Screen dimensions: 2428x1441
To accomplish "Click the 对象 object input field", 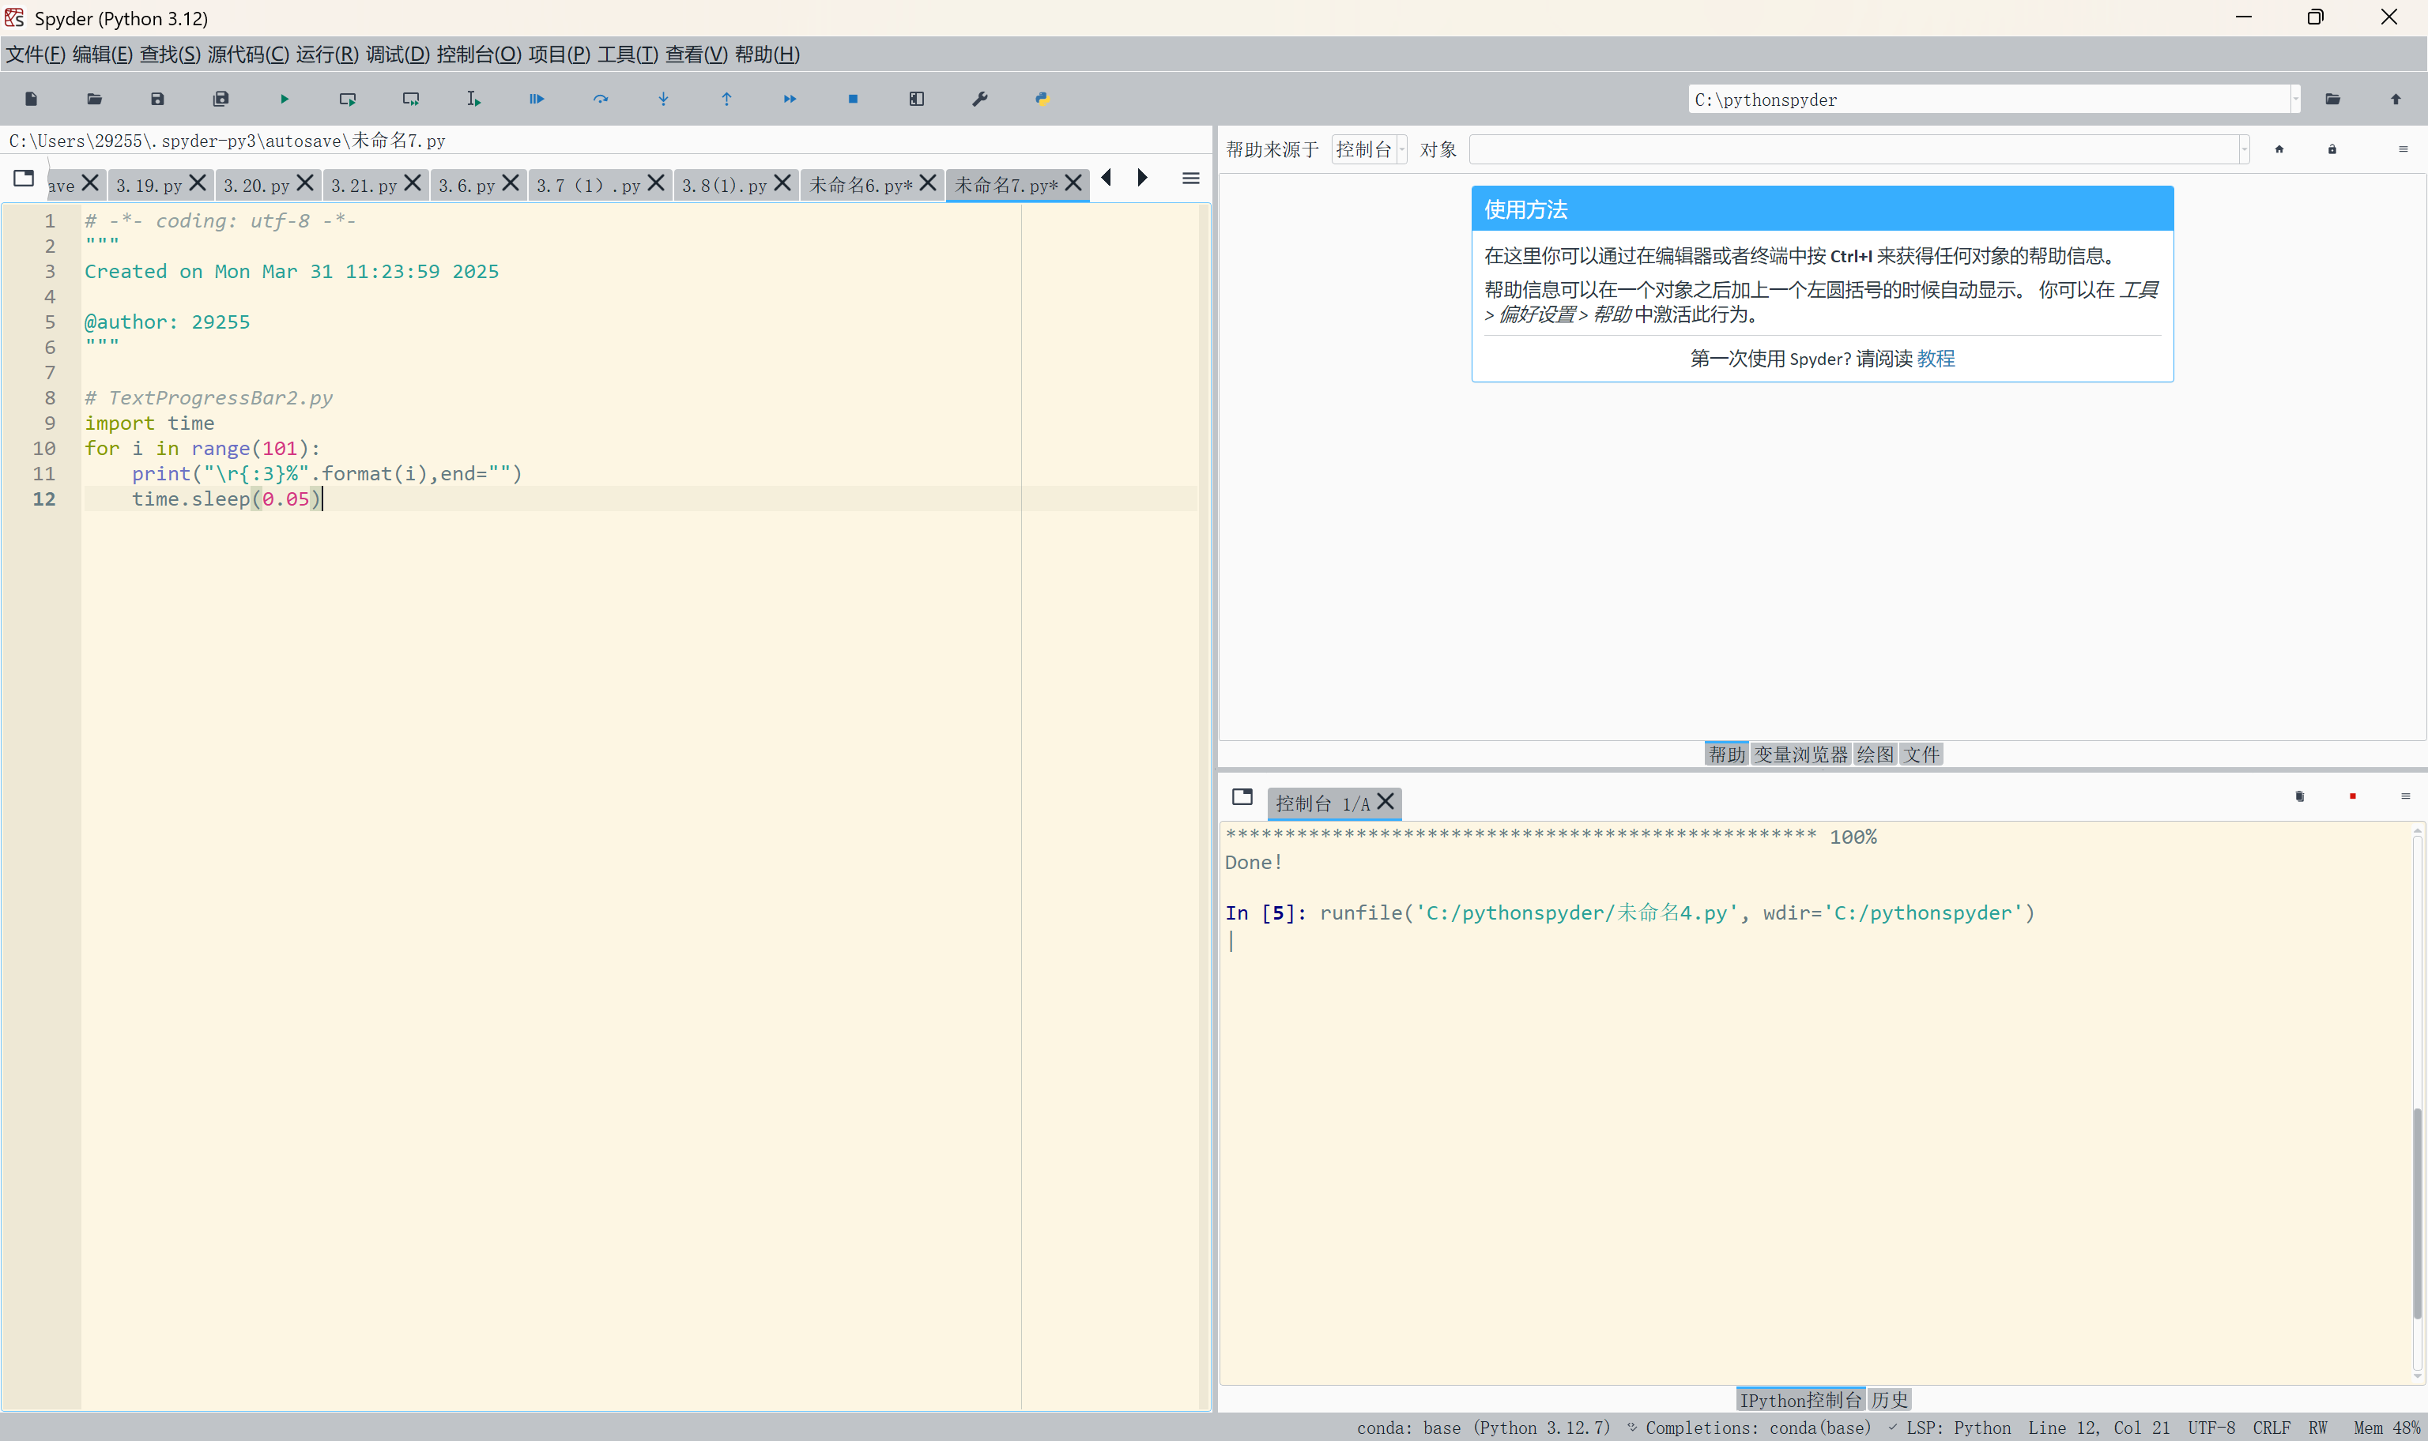I will pos(1855,149).
